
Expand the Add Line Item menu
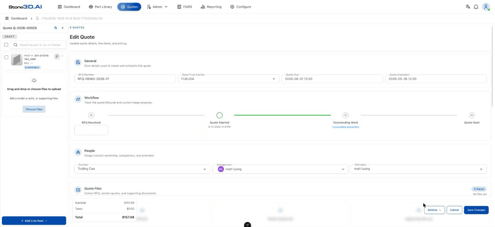click(x=34, y=221)
